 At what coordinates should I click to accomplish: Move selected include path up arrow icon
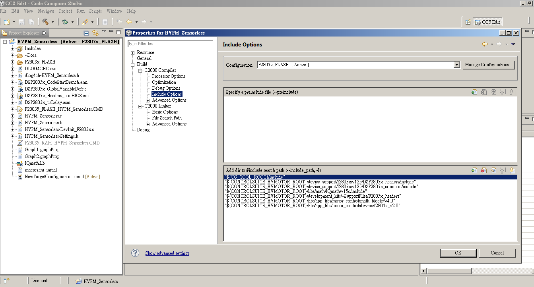pyautogui.click(x=502, y=170)
